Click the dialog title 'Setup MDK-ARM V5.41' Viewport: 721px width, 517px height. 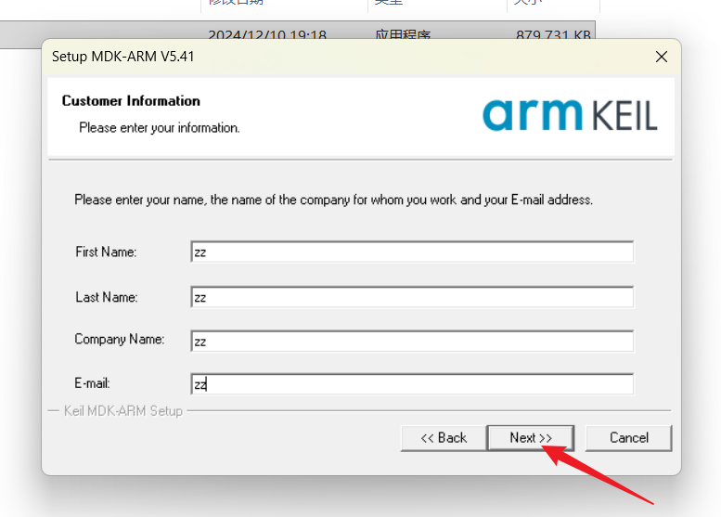pos(123,57)
